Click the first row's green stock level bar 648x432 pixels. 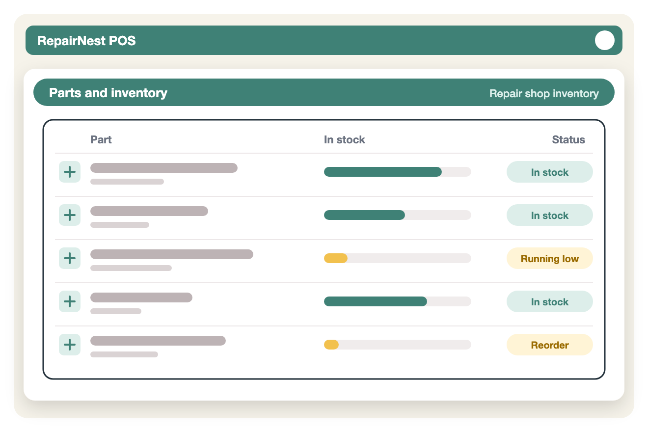tap(383, 172)
